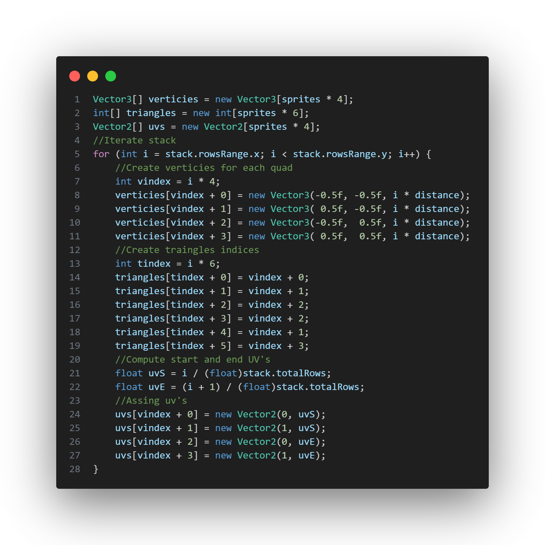This screenshot has width=545, height=545.
Task: Click 'Vector2[] uvs' declaration on line 3
Action: tap(129, 127)
